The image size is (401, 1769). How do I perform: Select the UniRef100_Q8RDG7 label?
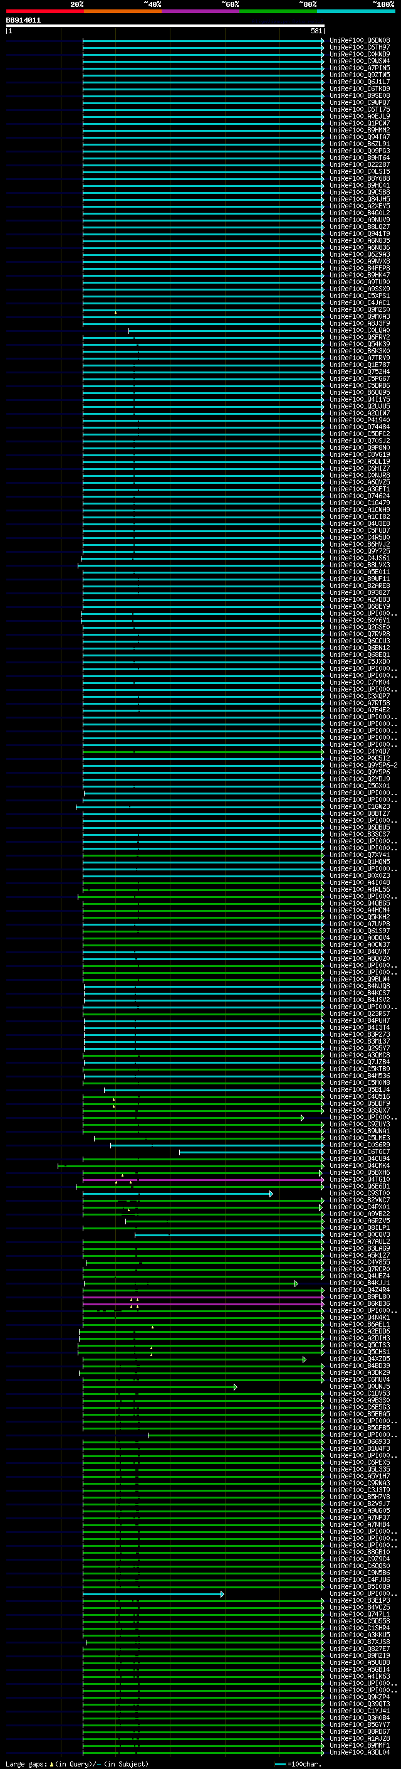pyautogui.click(x=359, y=1732)
